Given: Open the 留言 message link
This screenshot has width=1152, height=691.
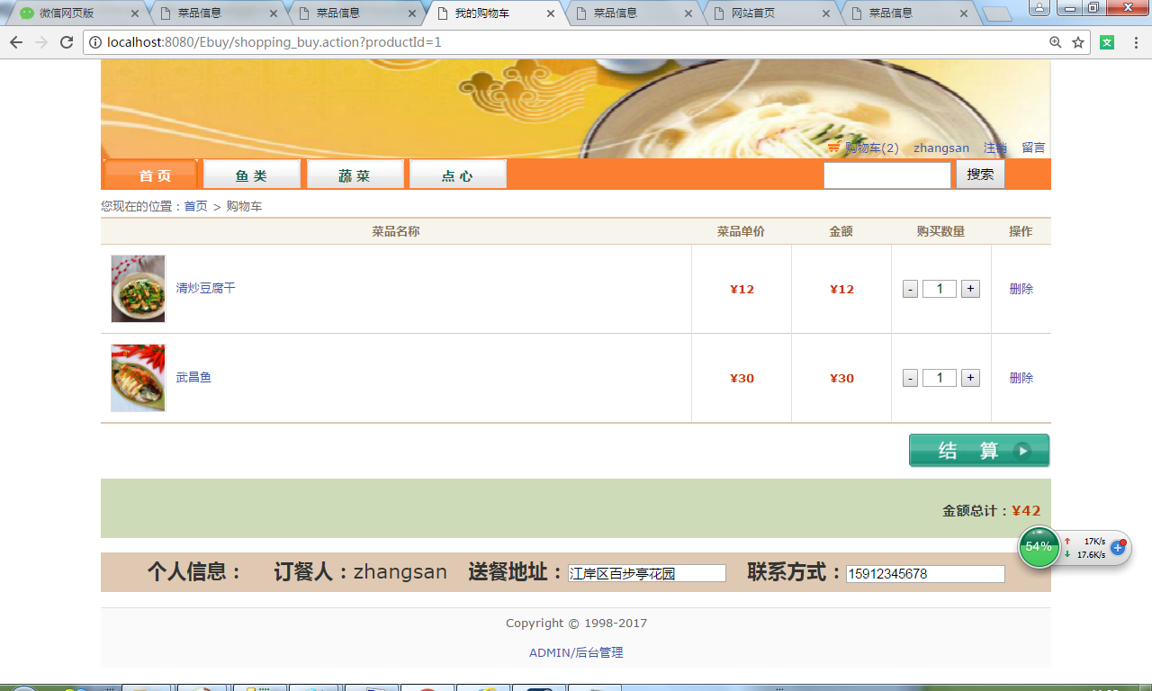Looking at the screenshot, I should (x=1033, y=148).
